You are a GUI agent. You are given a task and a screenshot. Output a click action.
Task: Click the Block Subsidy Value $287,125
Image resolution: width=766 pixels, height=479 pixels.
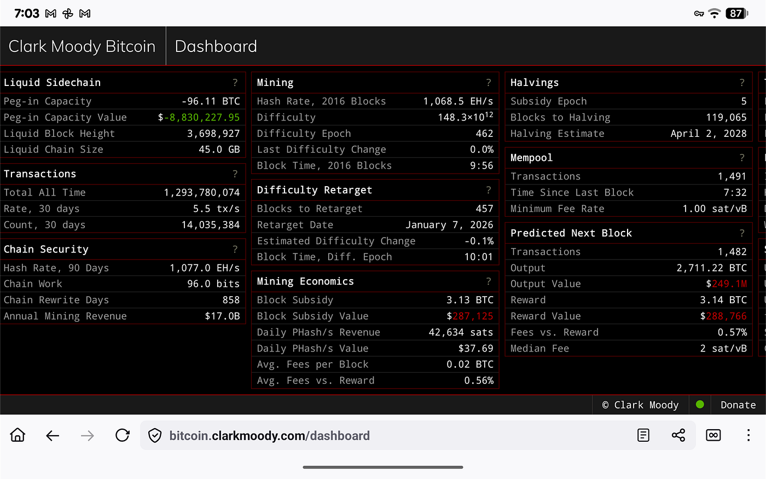coord(470,316)
